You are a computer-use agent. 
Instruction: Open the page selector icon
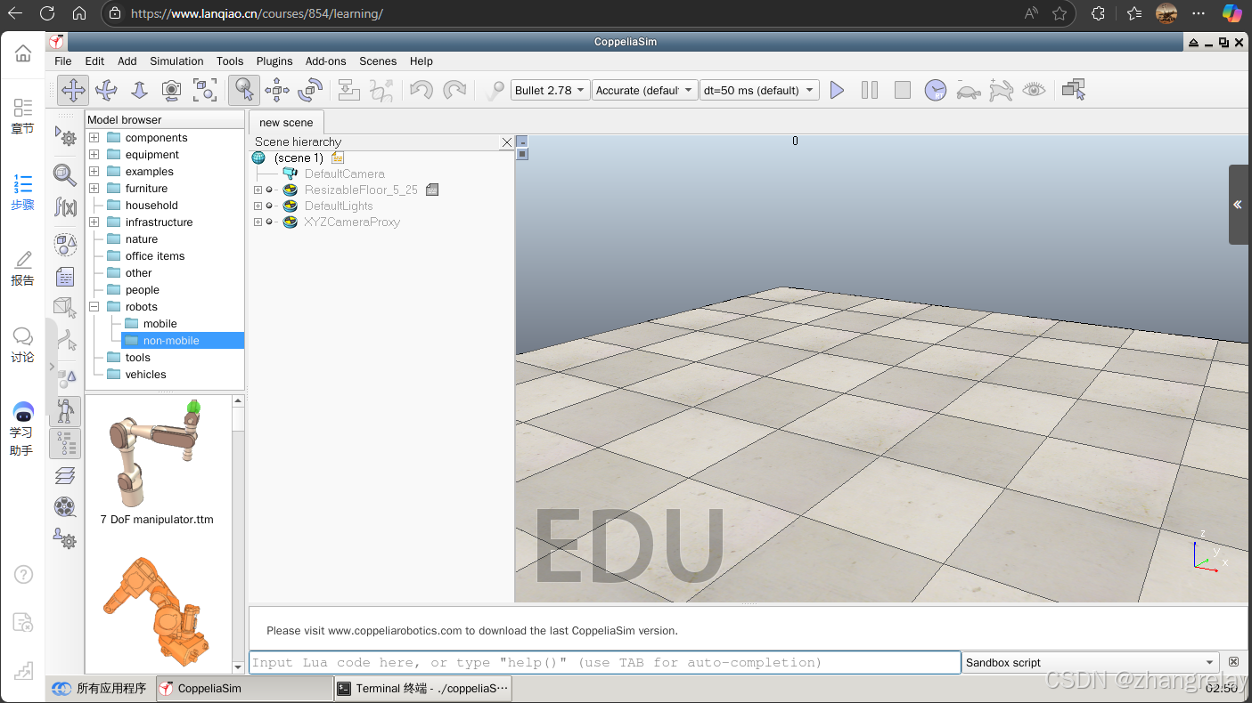coord(1074,90)
